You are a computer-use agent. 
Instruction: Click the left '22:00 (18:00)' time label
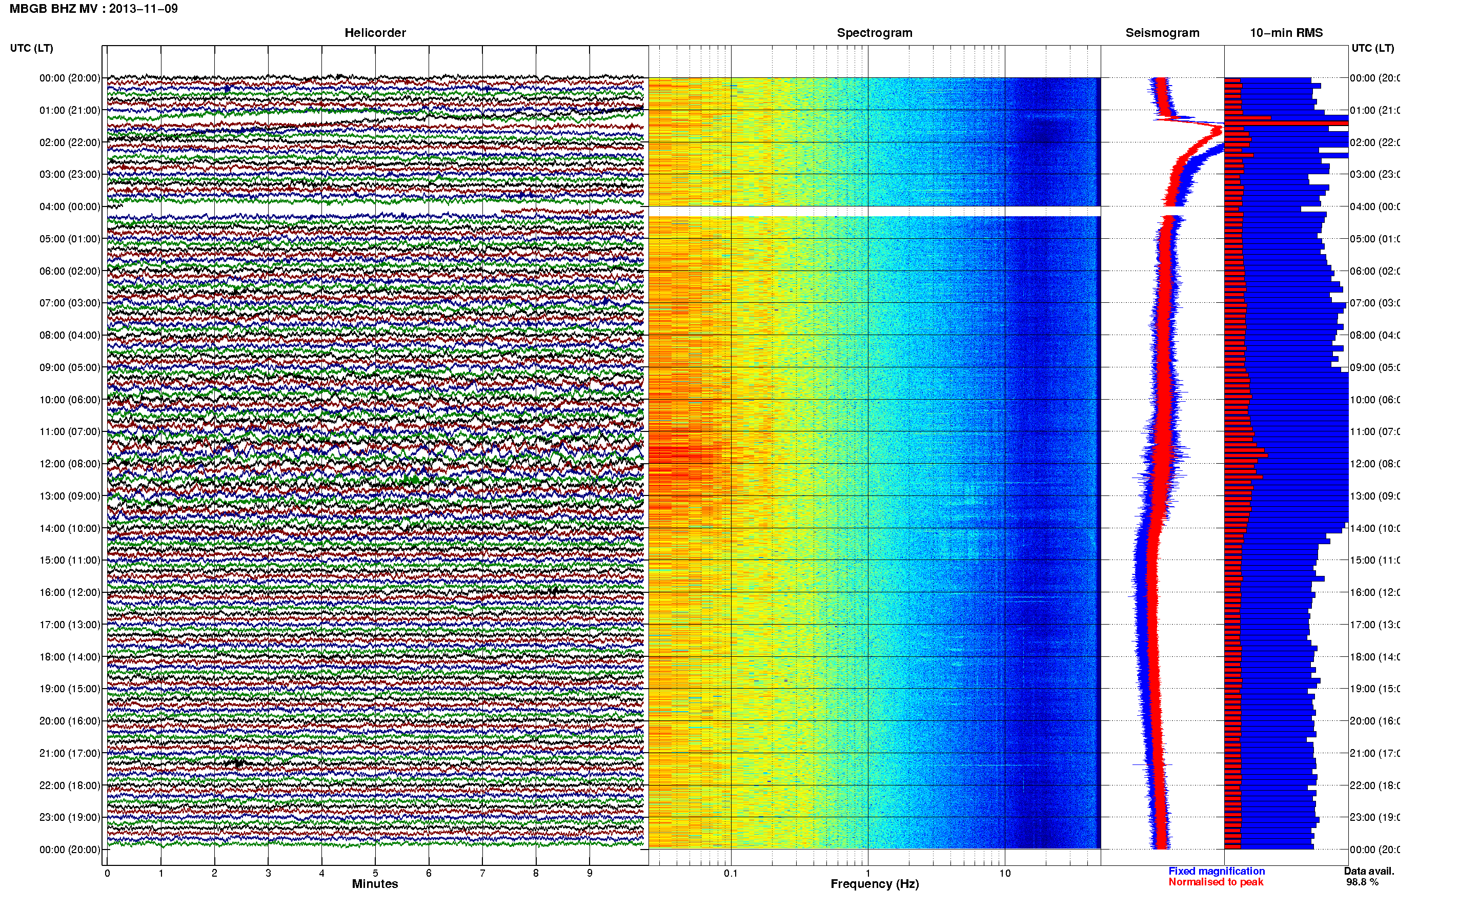pos(70,785)
